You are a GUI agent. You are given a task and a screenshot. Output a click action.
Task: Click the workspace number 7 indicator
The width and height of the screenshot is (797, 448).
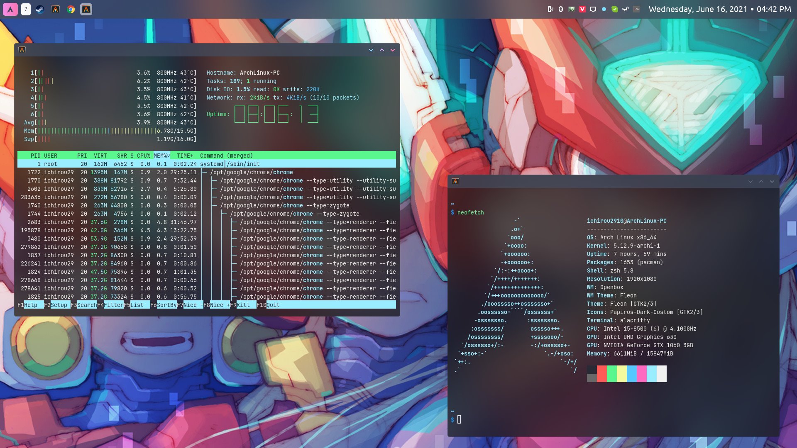coord(26,9)
